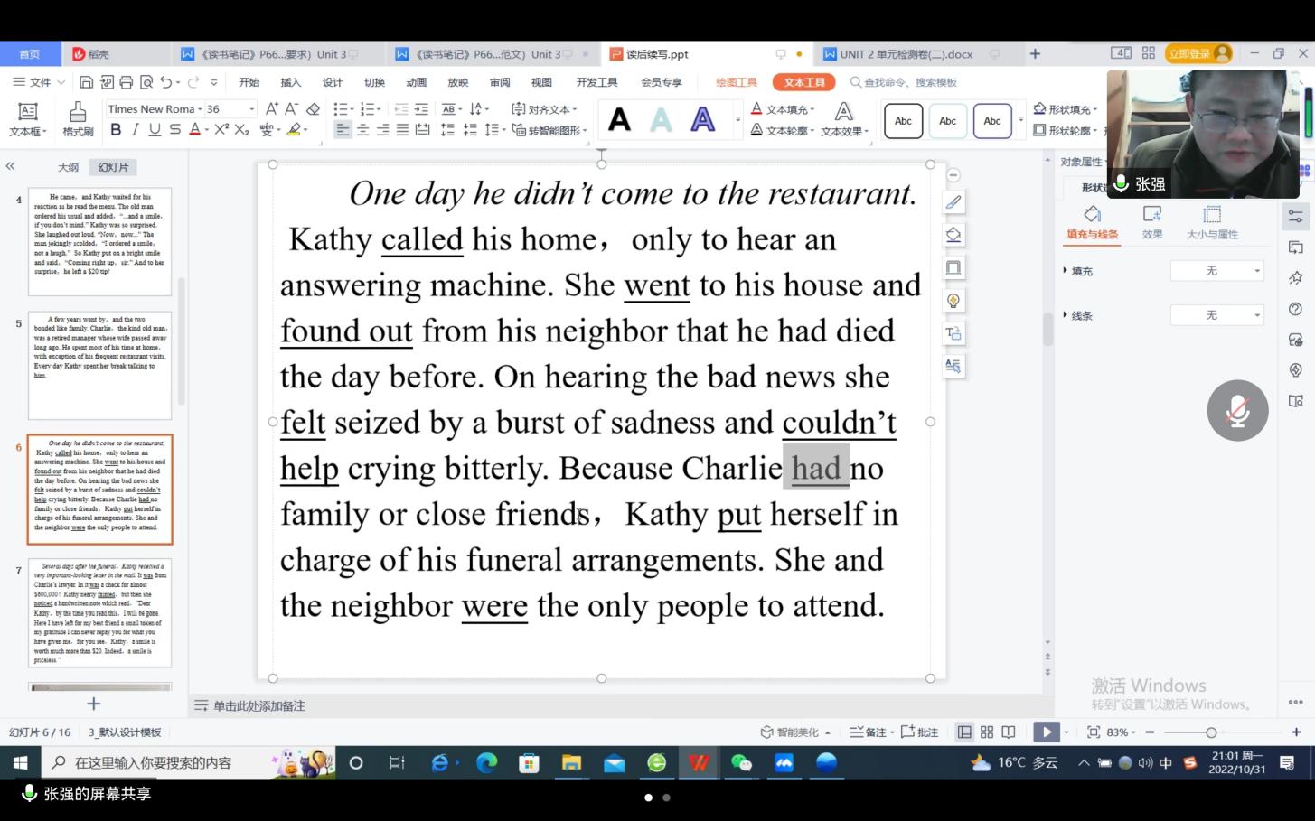Click zoom out minus button
The height and width of the screenshot is (821, 1315).
(x=1150, y=732)
